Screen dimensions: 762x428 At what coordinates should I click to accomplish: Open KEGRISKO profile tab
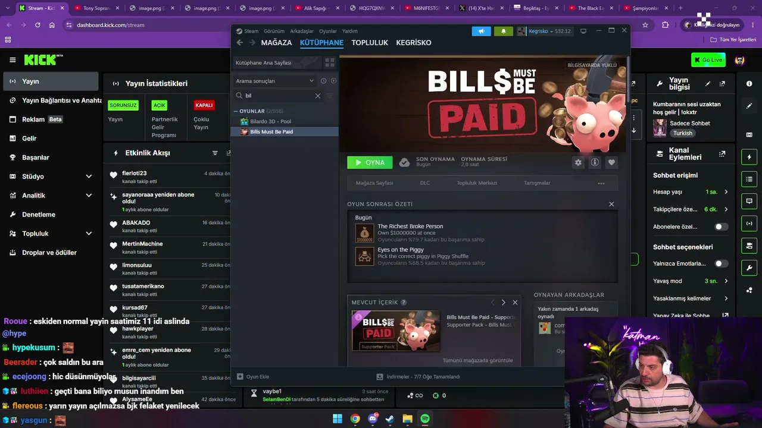coord(414,43)
